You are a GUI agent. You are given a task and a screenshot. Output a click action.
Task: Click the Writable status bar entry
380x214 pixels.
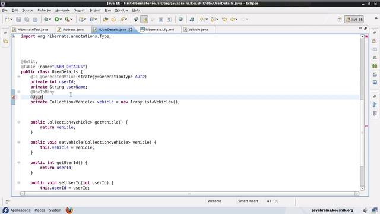click(214, 201)
